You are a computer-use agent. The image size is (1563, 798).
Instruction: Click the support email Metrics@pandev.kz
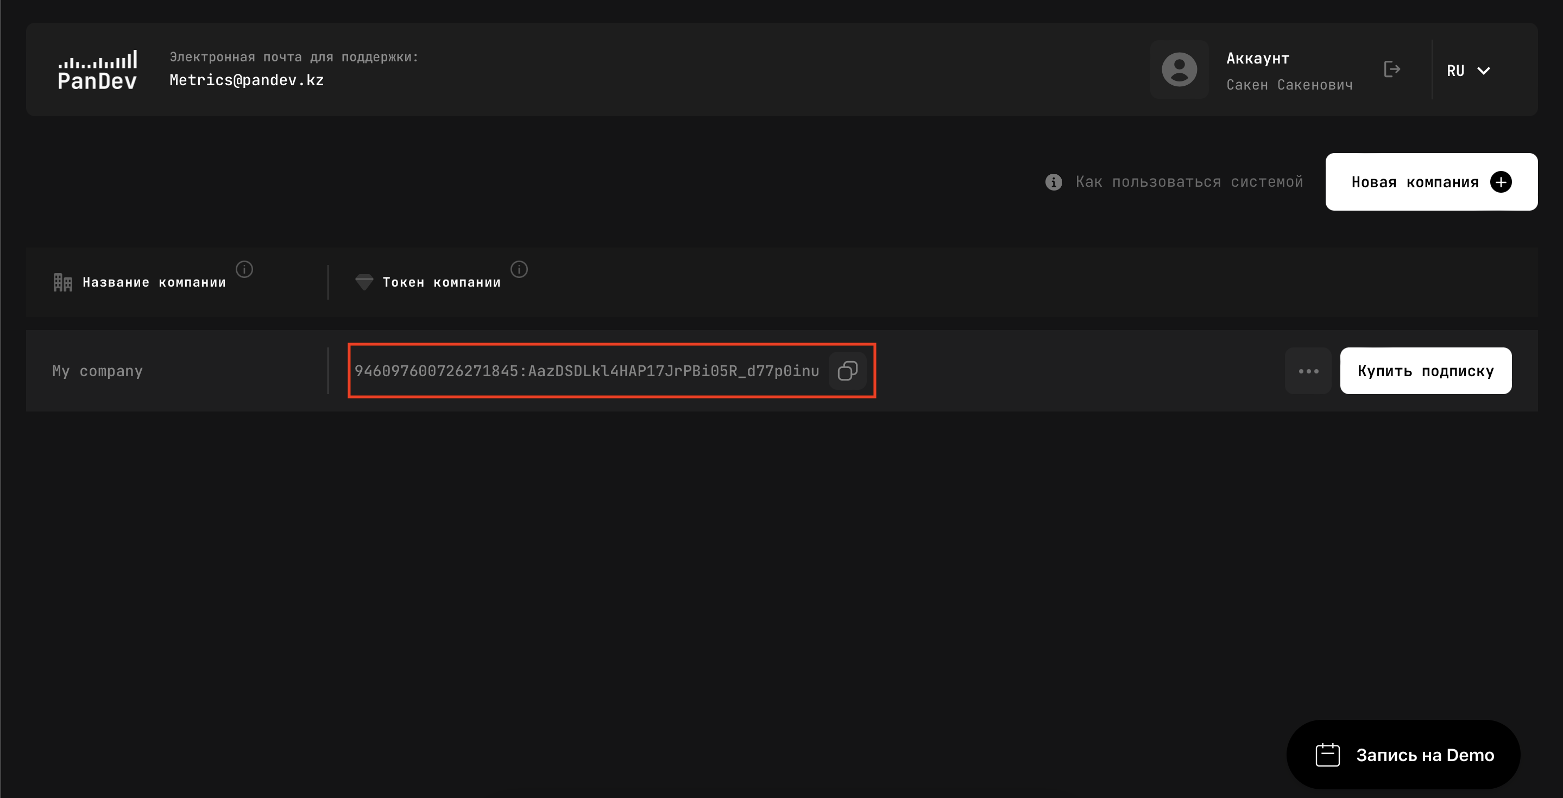(245, 79)
